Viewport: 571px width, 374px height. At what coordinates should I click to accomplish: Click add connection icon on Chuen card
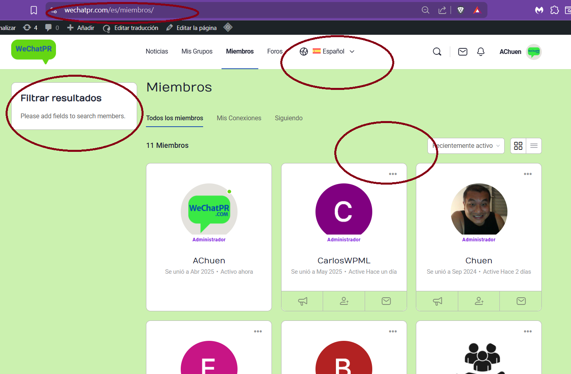(x=479, y=301)
